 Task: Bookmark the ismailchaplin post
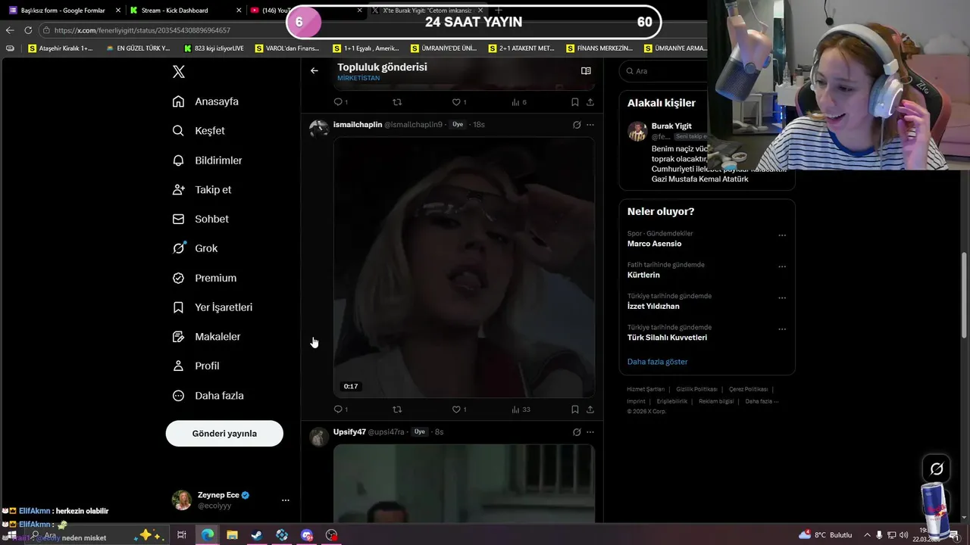pos(575,410)
